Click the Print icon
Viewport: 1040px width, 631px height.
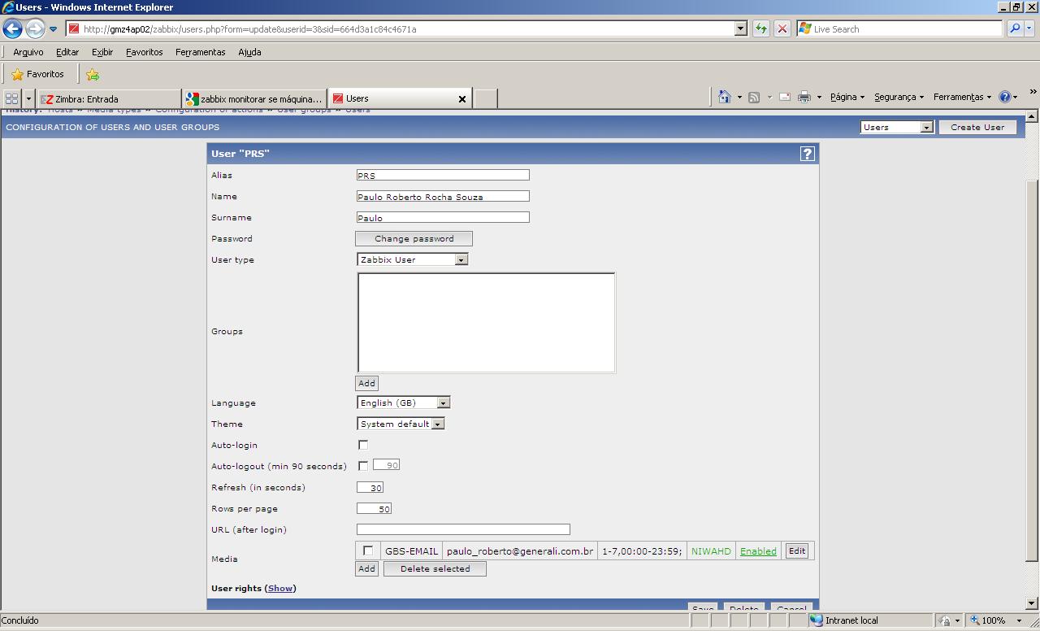[x=804, y=97]
